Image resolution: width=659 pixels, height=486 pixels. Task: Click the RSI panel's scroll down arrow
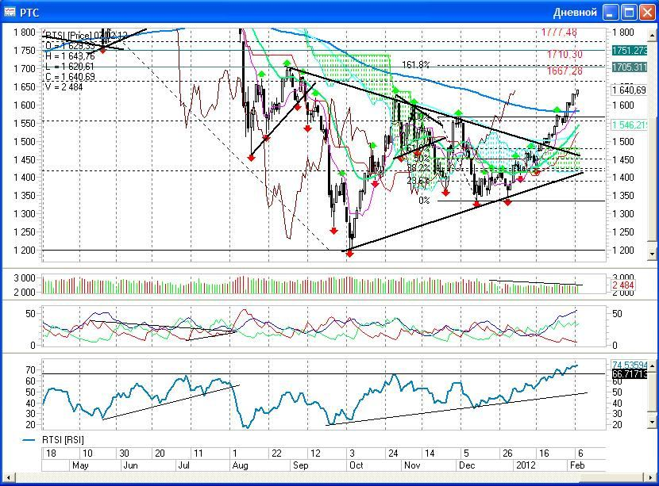click(652, 423)
